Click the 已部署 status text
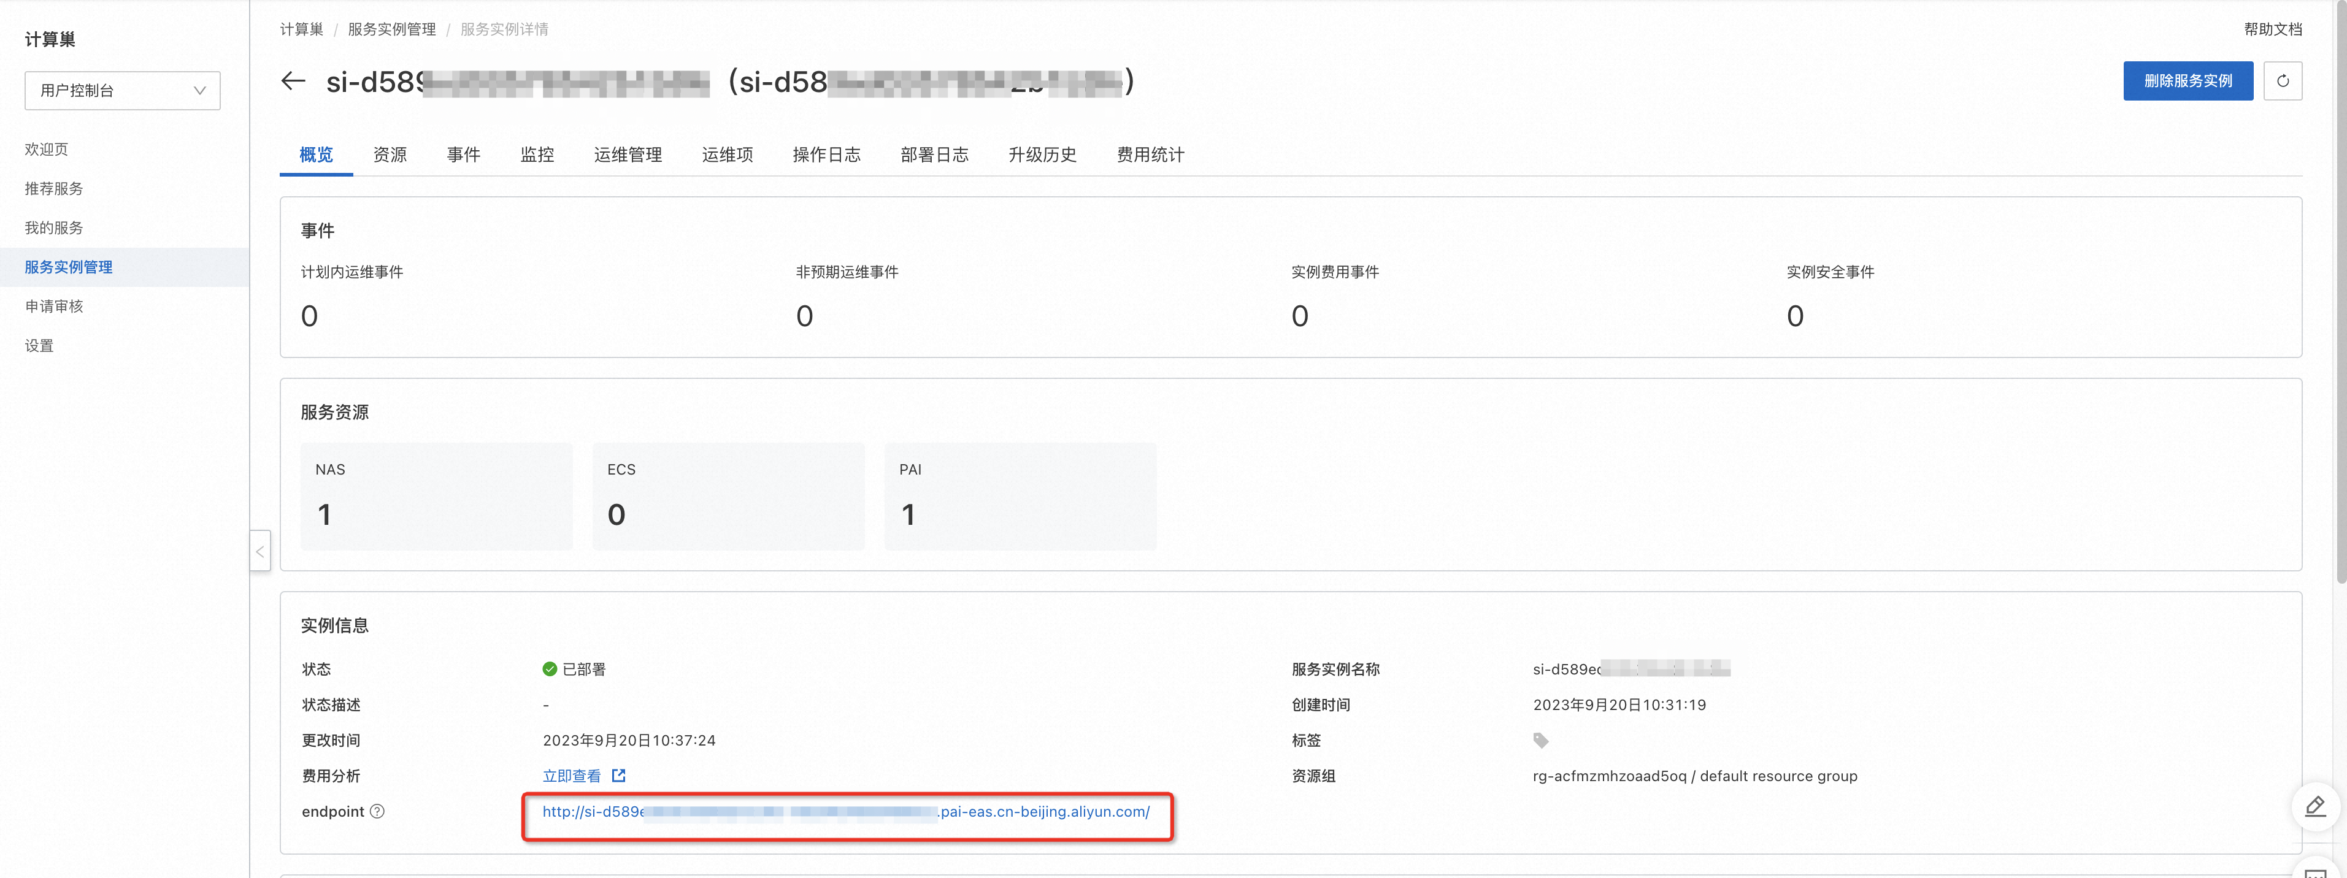2347x878 pixels. point(584,670)
